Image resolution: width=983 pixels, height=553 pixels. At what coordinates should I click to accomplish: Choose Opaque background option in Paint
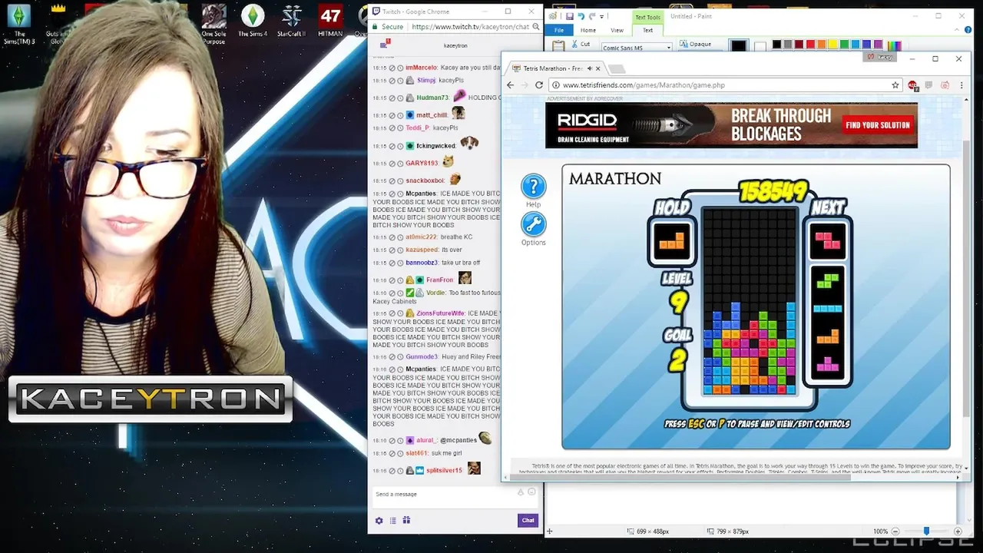tap(694, 45)
